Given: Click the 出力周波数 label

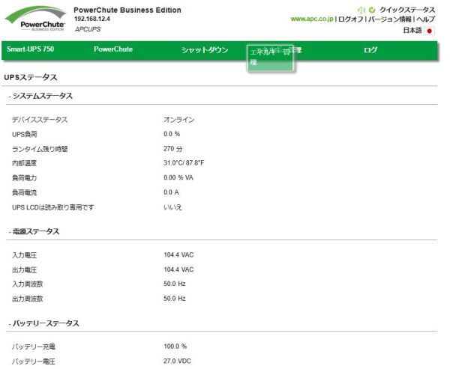Looking at the screenshot, I should point(28,299).
